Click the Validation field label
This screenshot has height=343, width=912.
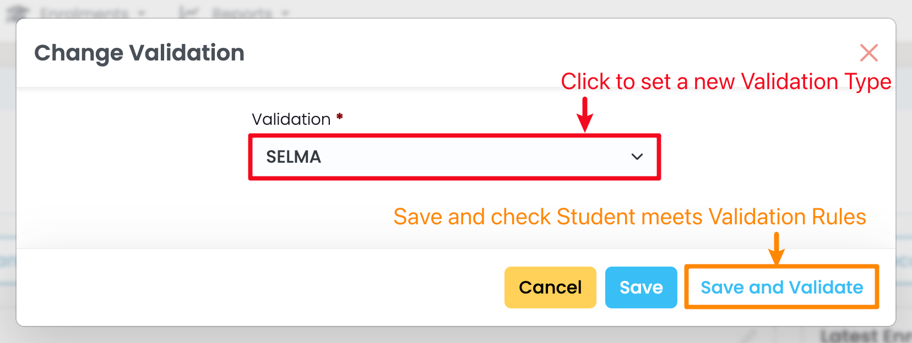(x=291, y=119)
